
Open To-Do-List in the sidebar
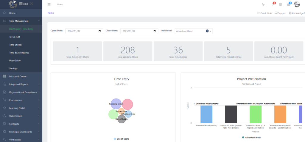[x=15, y=37]
